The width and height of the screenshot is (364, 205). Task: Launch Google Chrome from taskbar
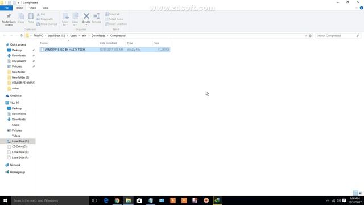(x=117, y=200)
